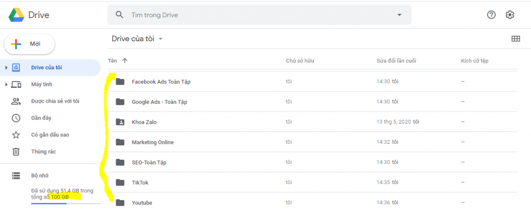This screenshot has width=531, height=211.
Task: Expand the Máy tính tree arrow
Action: (x=6, y=84)
